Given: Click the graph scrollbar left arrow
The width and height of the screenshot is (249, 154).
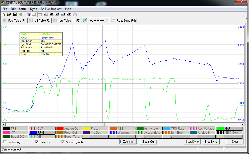Looking at the screenshot, I should coord(4,124).
